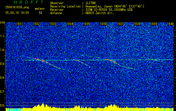Click the 'Antenna' label
Screen dimensions: 176x111
coord(56,13)
